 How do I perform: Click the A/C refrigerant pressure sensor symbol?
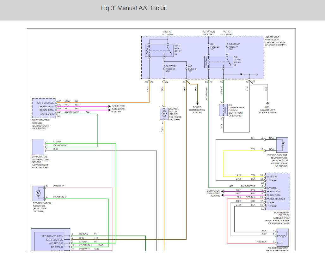pos(283,237)
